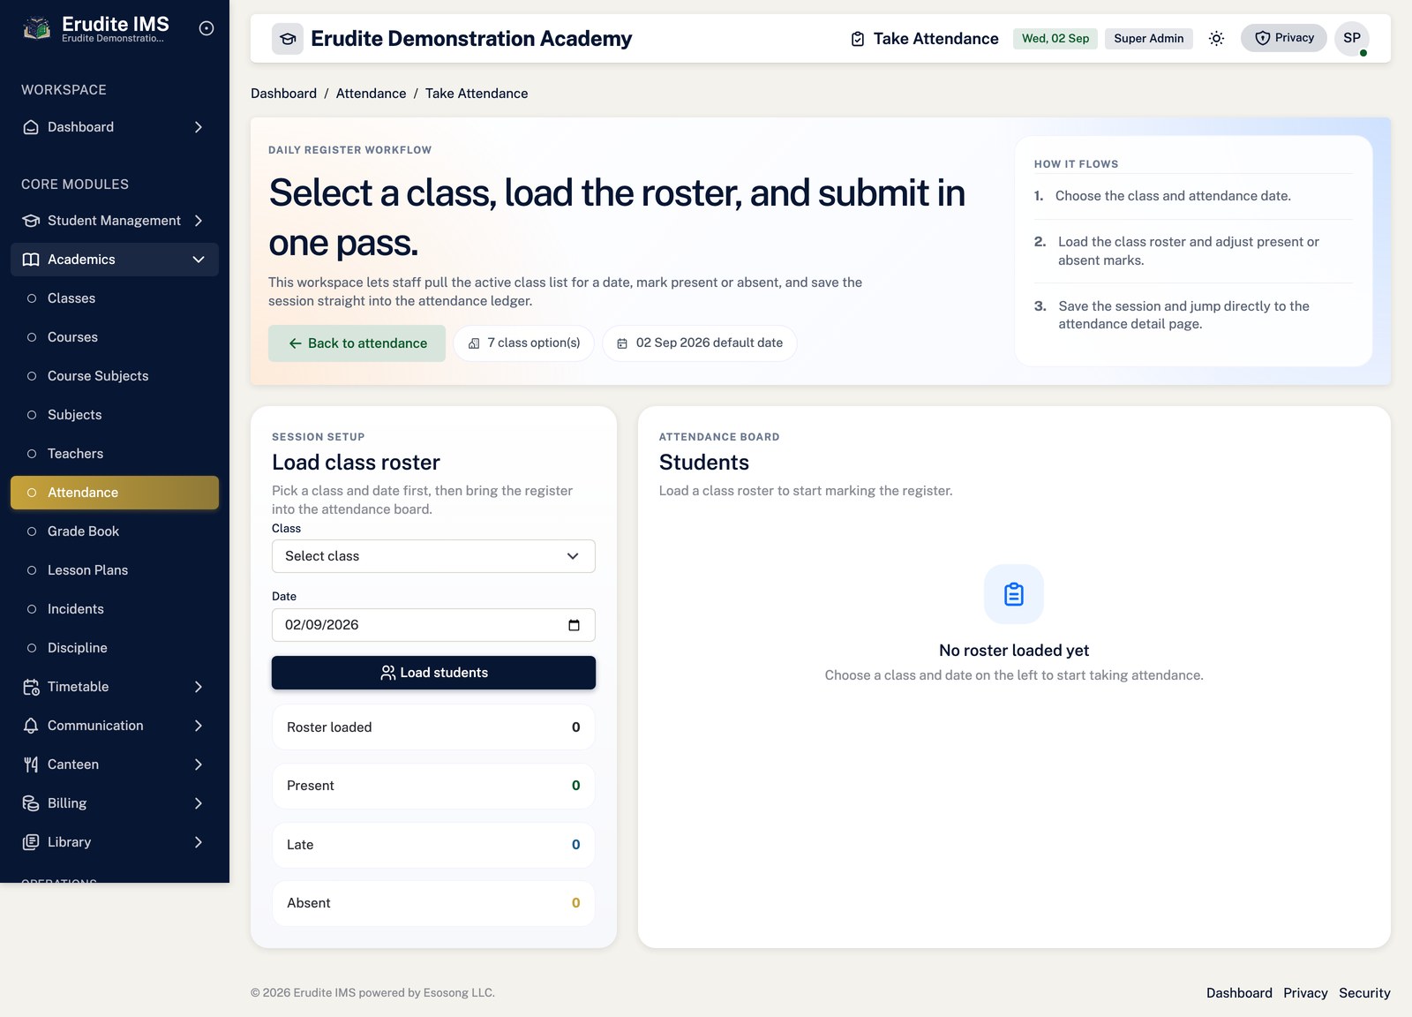Screen dimensions: 1412x1017
Task: Open the date picker calendar icon
Action: coord(574,625)
